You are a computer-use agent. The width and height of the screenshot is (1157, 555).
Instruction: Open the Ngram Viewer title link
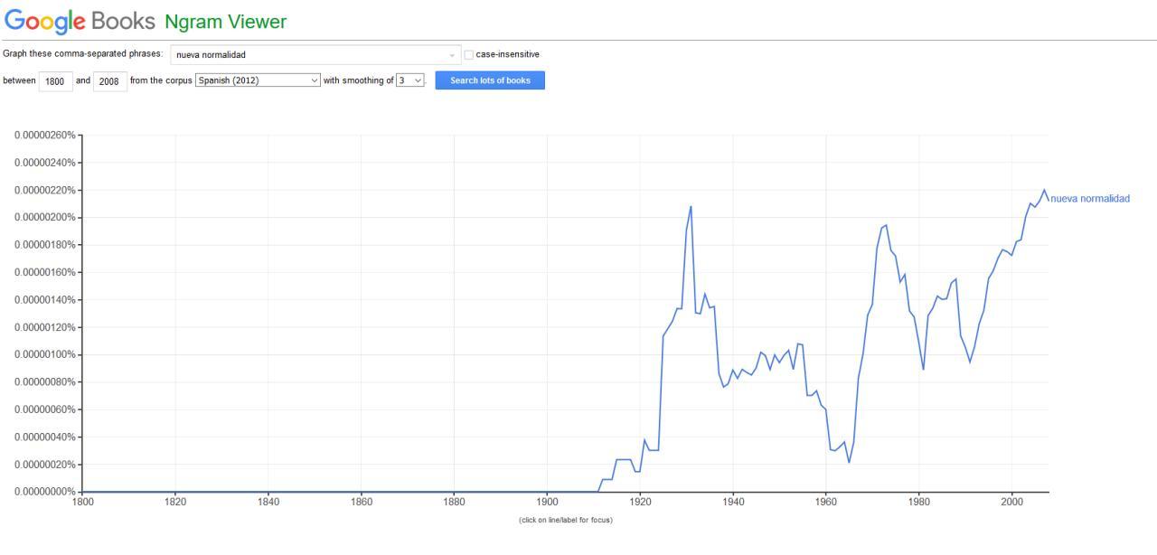(x=225, y=22)
